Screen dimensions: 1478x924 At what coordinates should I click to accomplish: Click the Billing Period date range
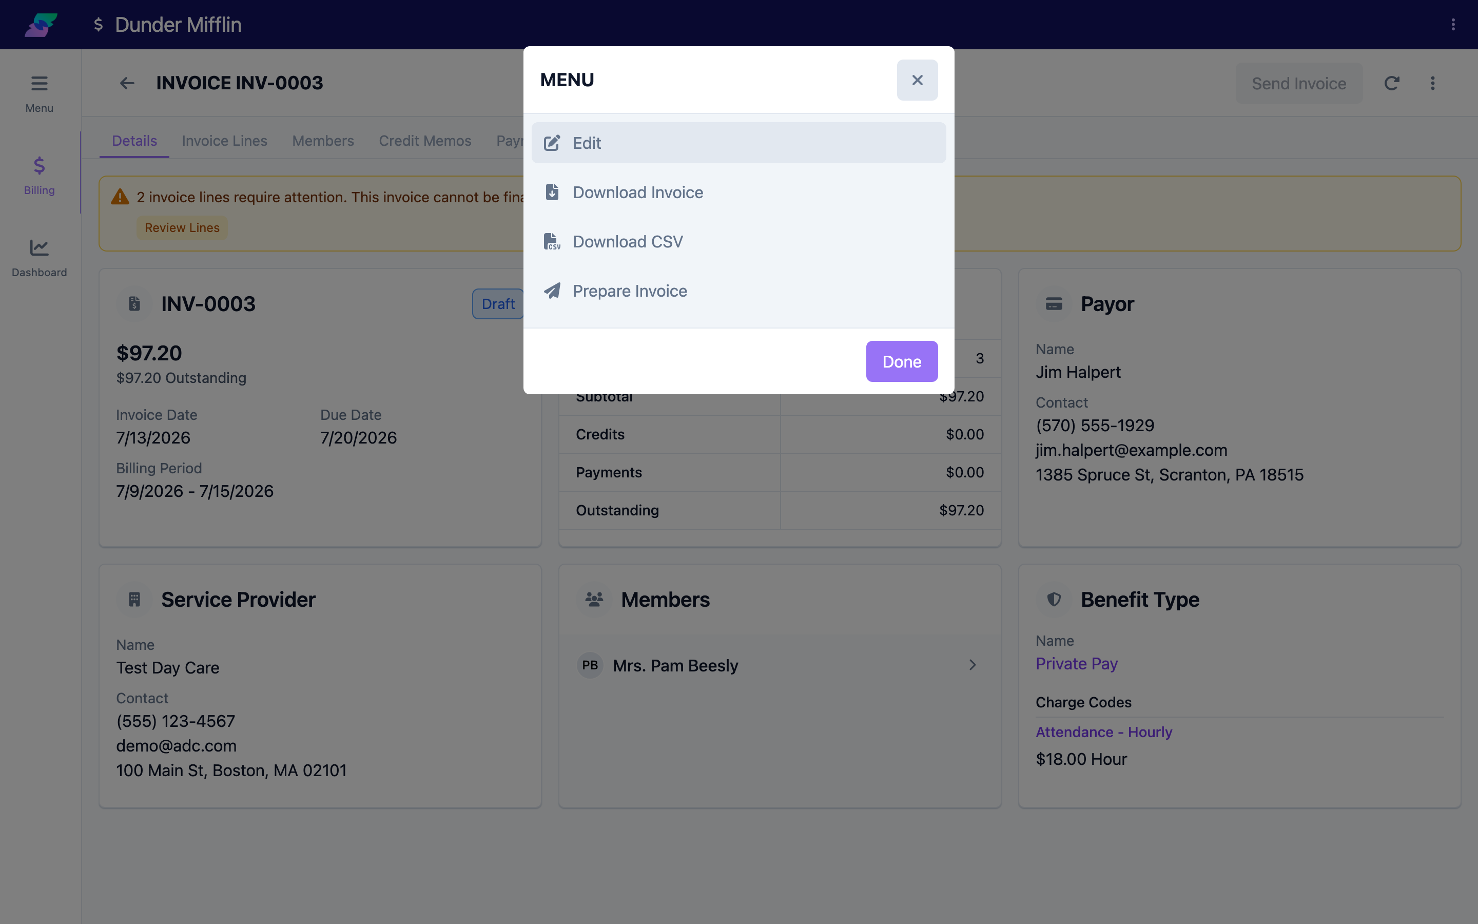pos(194,491)
